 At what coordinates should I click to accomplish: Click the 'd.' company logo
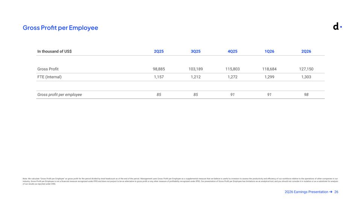[x=337, y=26]
